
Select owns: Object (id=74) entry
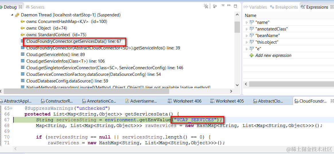tap(46, 28)
